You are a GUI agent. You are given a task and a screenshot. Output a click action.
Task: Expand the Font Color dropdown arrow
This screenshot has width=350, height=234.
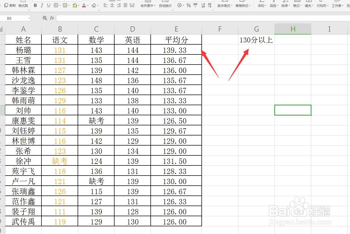click(87, 5)
